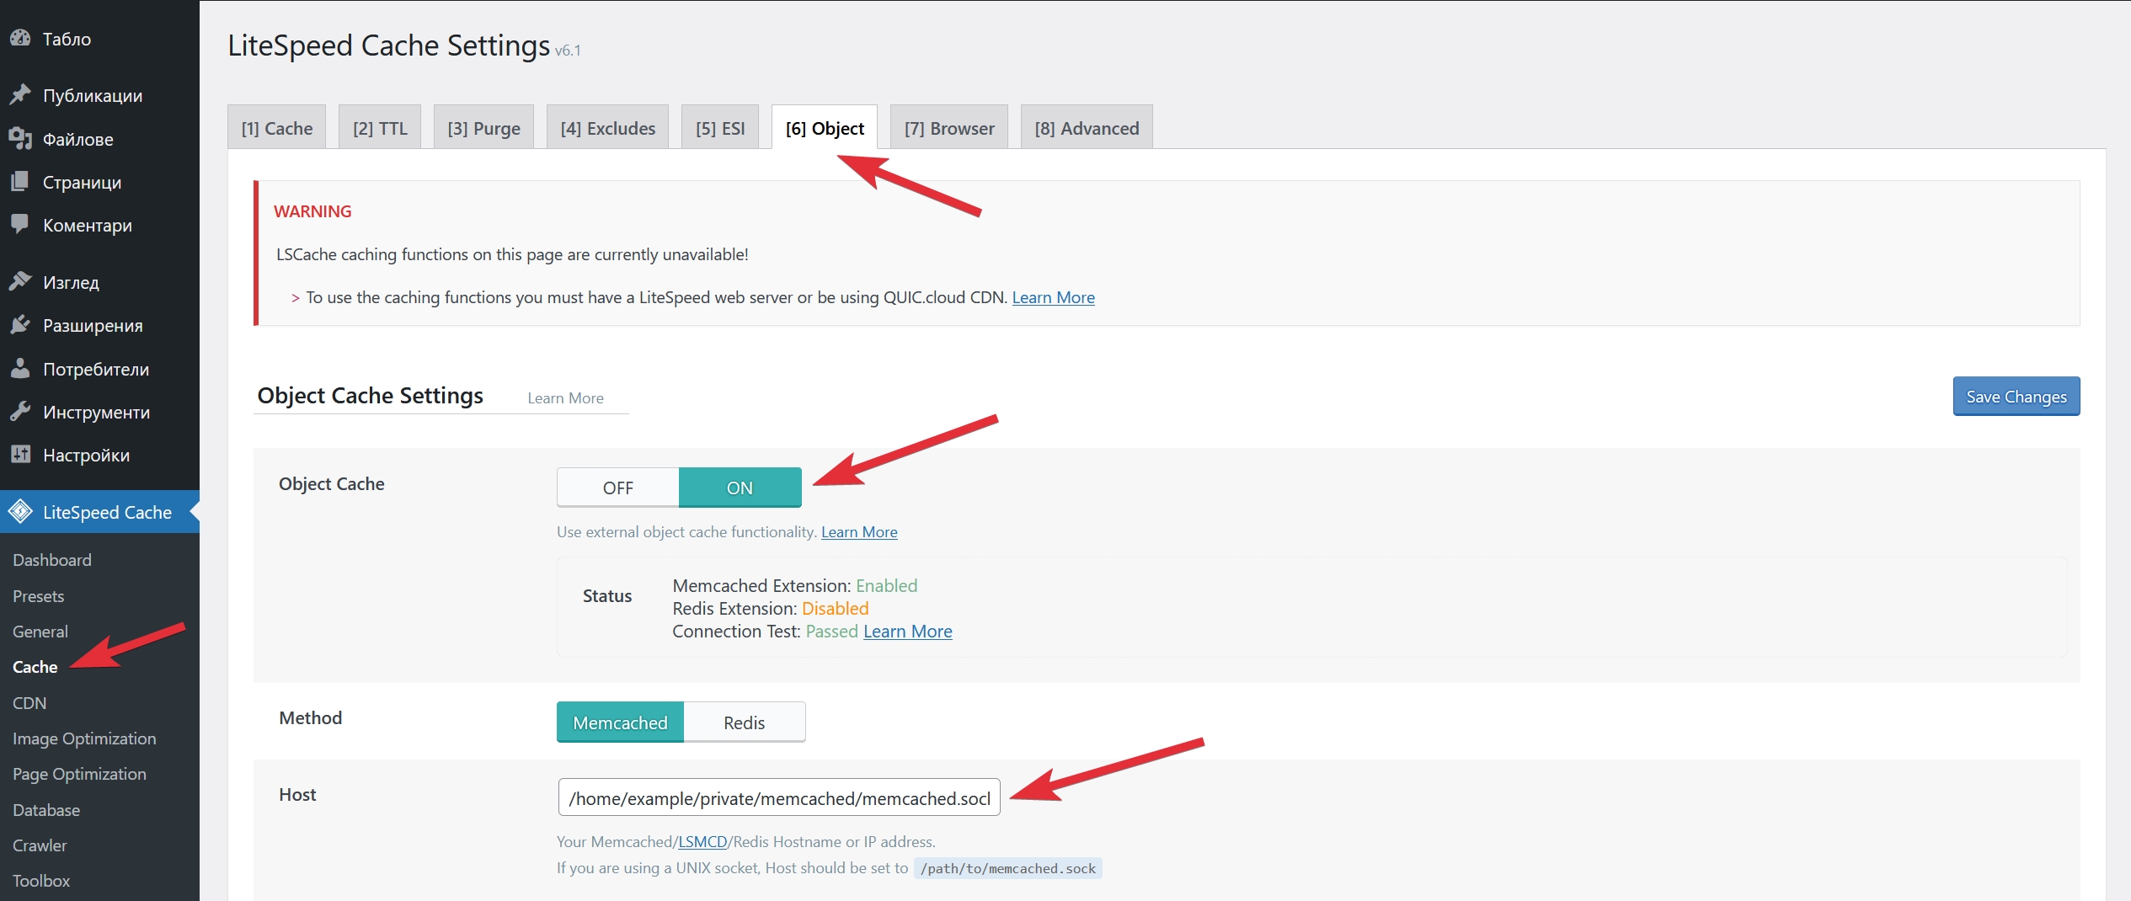The height and width of the screenshot is (901, 2131).
Task: Open the Crawler submenu
Action: pyautogui.click(x=40, y=845)
